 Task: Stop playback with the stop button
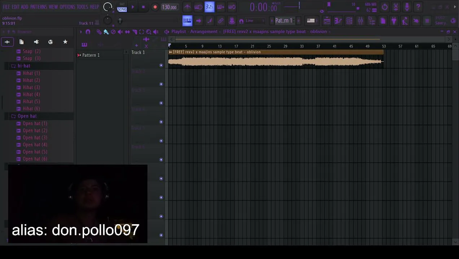pyautogui.click(x=143, y=7)
